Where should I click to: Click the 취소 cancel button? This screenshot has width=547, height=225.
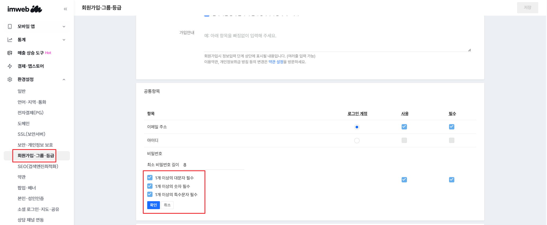coord(167,205)
